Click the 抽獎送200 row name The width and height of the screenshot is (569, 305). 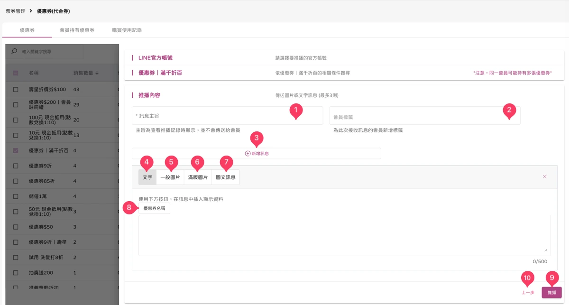(x=40, y=273)
